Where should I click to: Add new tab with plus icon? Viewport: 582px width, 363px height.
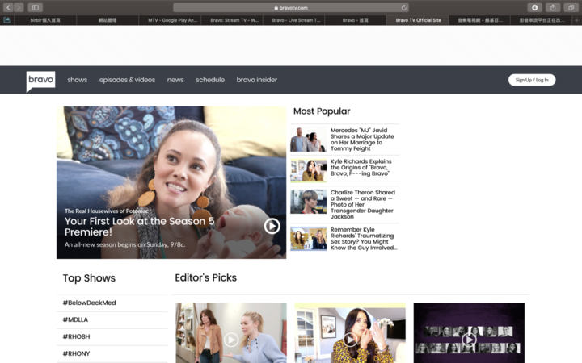[x=577, y=20]
